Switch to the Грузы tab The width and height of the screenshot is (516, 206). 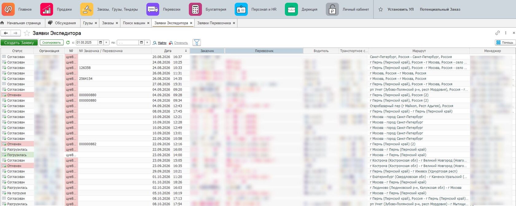(x=88, y=23)
